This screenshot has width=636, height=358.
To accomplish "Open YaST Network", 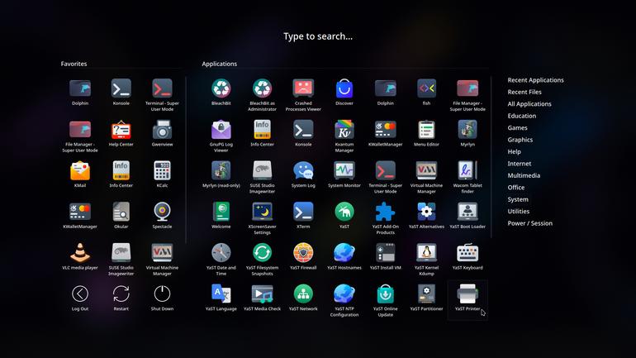I will tap(303, 298).
